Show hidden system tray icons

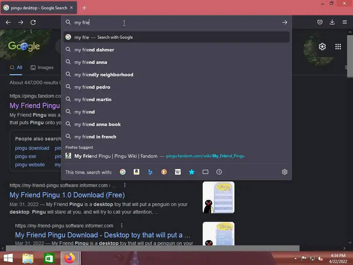(295, 258)
